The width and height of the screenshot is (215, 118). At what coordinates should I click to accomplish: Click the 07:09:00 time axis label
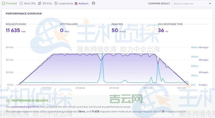coord(114,88)
